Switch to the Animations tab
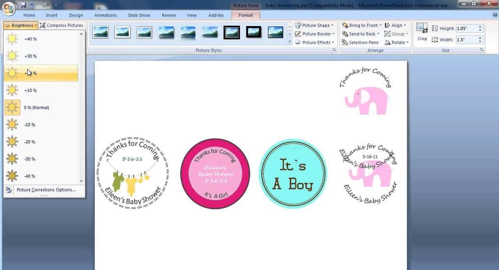 [x=105, y=15]
